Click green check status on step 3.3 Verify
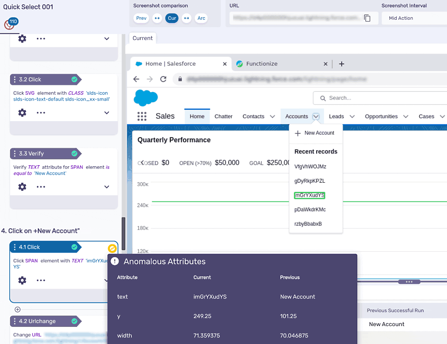The width and height of the screenshot is (447, 344). (x=74, y=153)
